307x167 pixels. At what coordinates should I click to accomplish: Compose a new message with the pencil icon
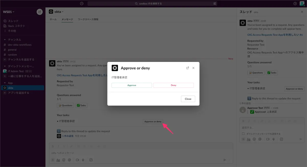(x=40, y=12)
